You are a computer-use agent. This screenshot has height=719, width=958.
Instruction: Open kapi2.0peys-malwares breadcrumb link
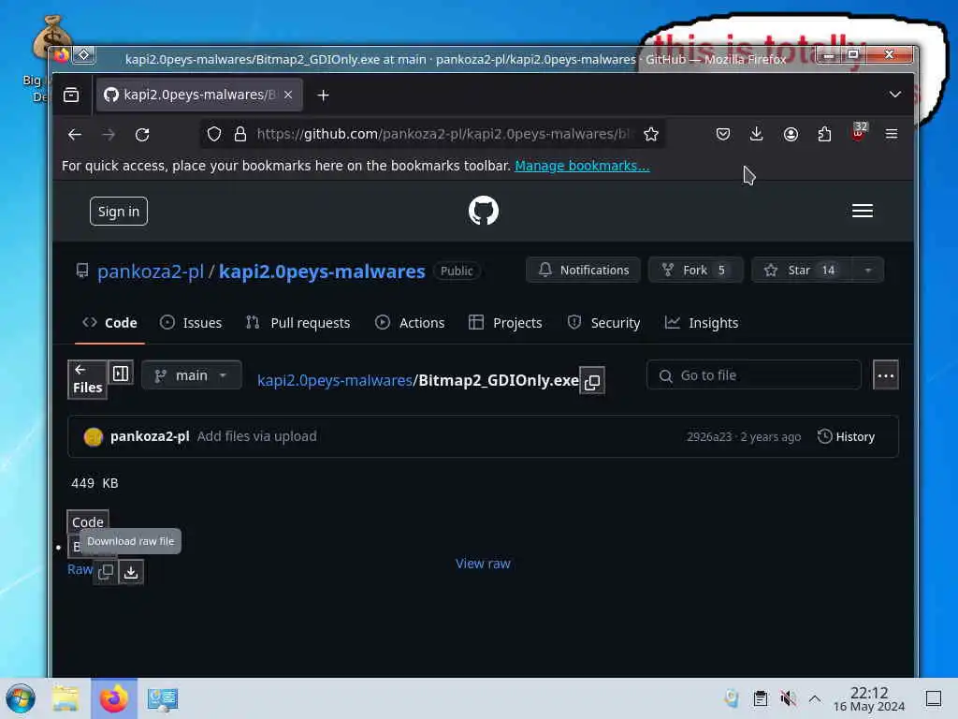pos(335,380)
